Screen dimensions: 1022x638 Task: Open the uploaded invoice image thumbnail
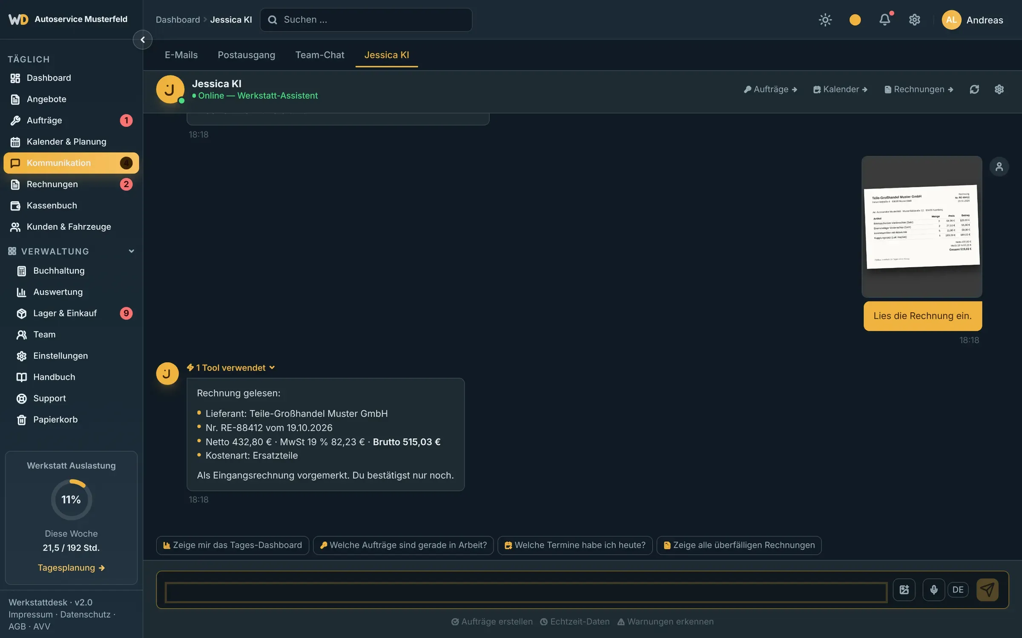click(922, 227)
